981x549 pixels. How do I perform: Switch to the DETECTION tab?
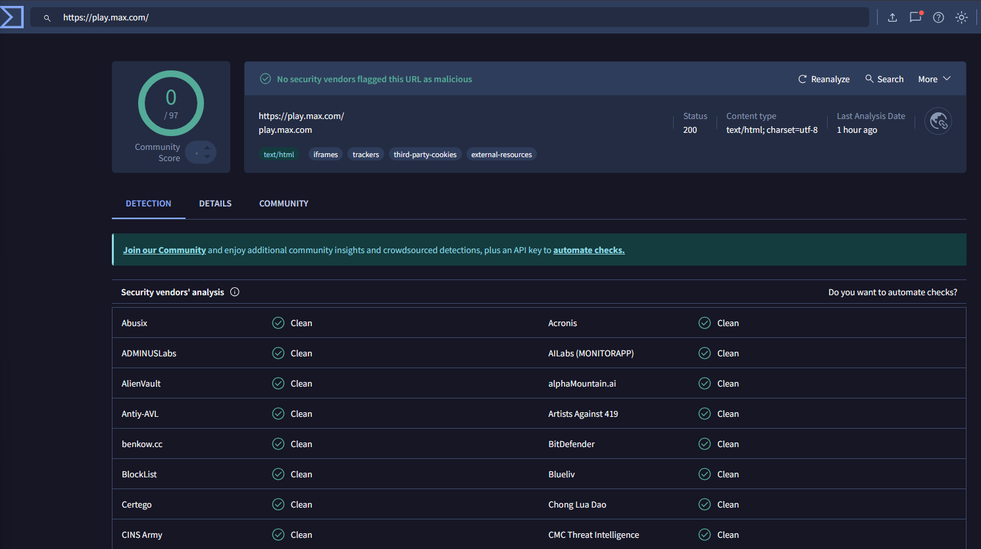149,204
